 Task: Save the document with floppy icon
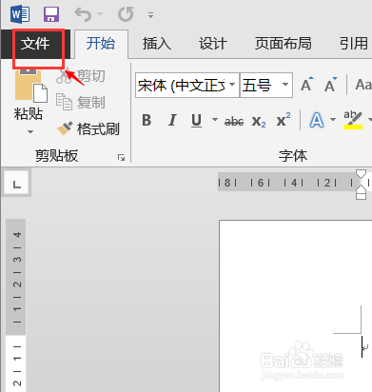coord(51,14)
